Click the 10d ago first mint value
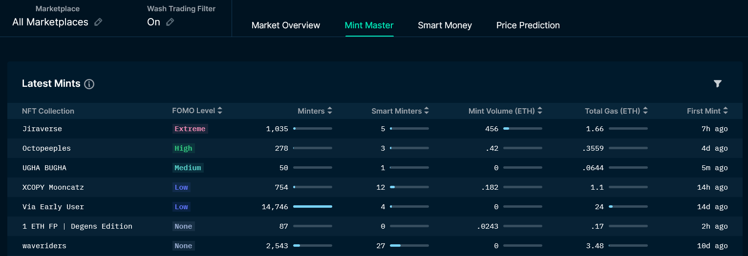The image size is (748, 256). pyautogui.click(x=712, y=246)
